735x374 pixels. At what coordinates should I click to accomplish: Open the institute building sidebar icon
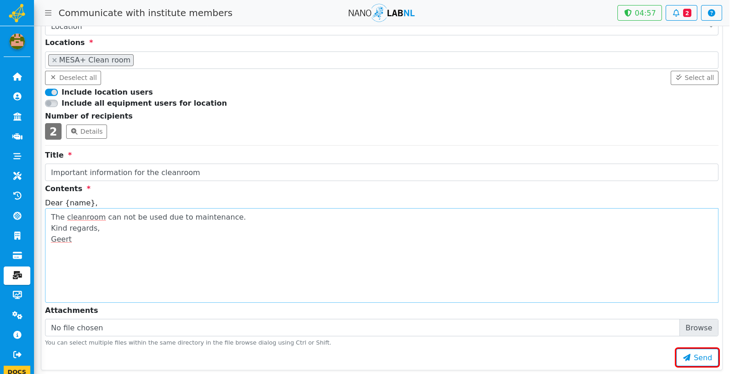coord(17,116)
